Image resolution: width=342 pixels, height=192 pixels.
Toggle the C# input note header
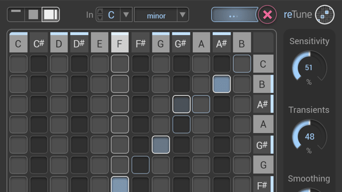click(38, 44)
